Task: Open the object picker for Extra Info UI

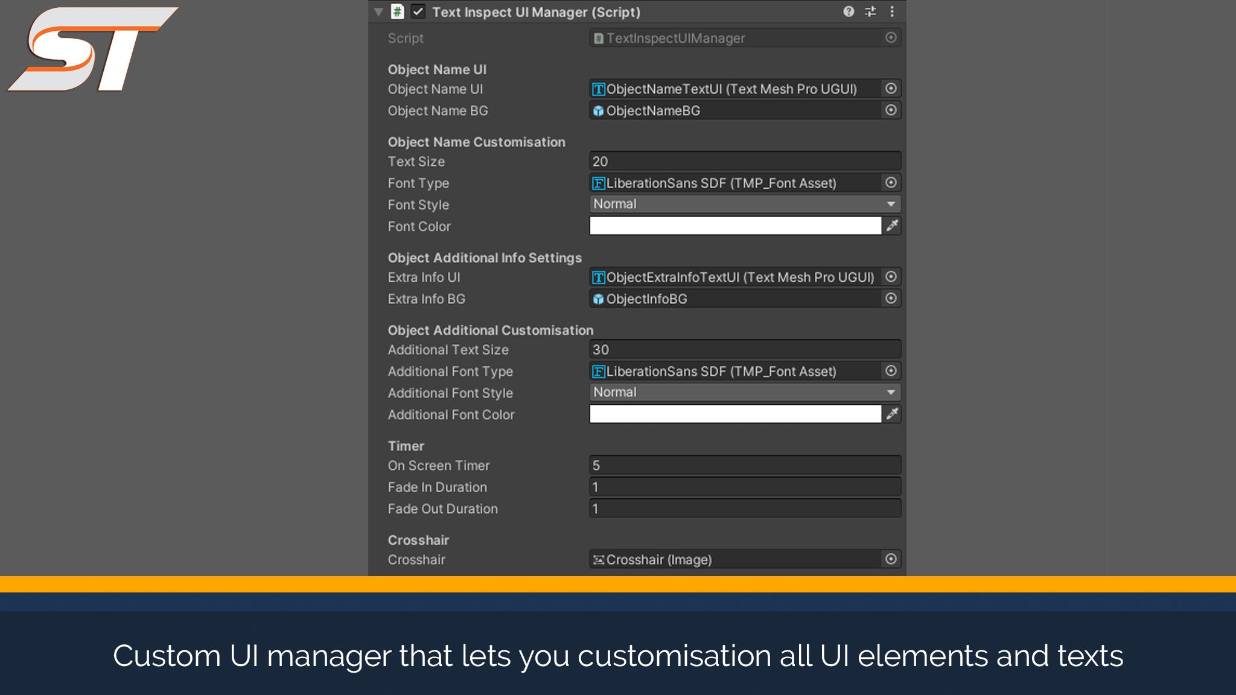Action: [x=891, y=277]
